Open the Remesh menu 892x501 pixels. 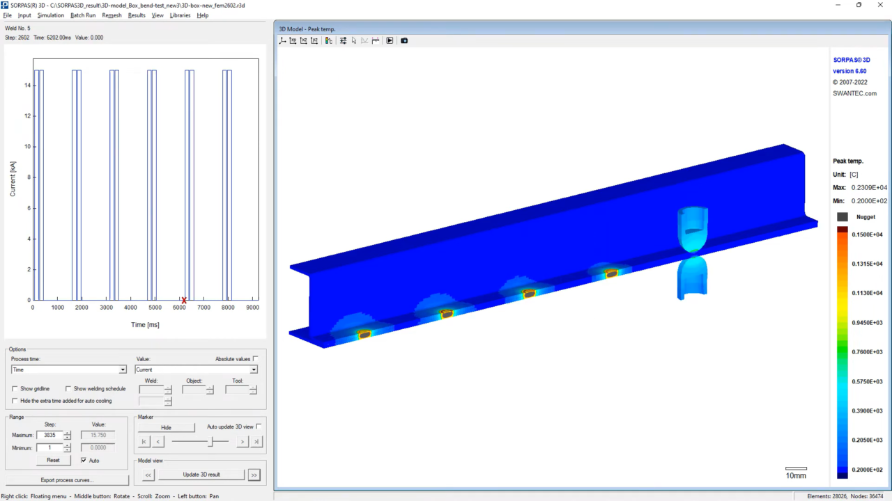click(x=111, y=15)
